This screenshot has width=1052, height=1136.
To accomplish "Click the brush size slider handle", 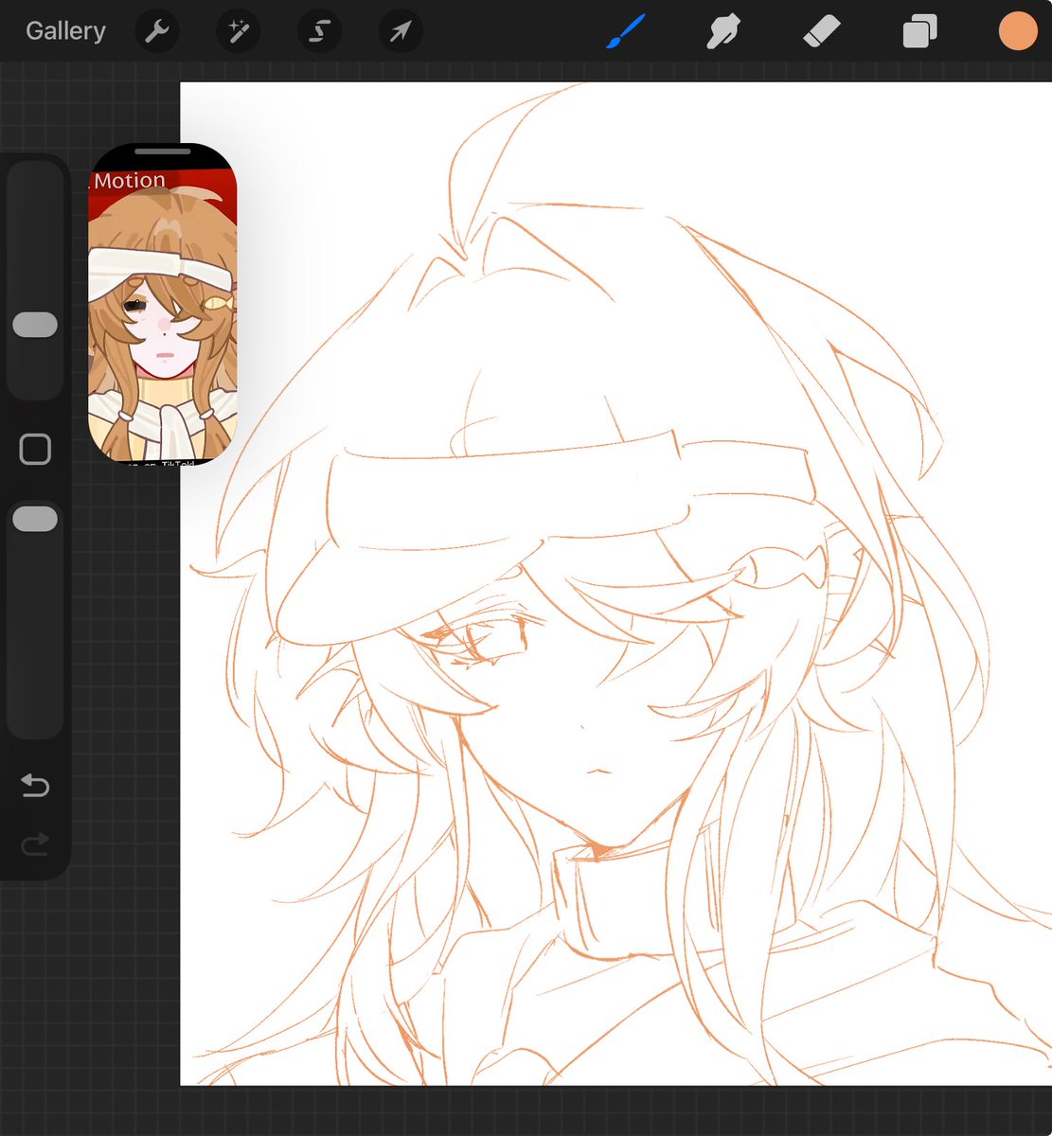I will point(35,325).
